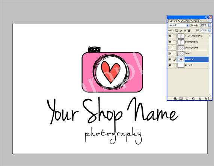Image resolution: width=214 pixels, height=166 pixels.
Task: Click the Layers palette resize grip corner
Action: coord(210,98)
